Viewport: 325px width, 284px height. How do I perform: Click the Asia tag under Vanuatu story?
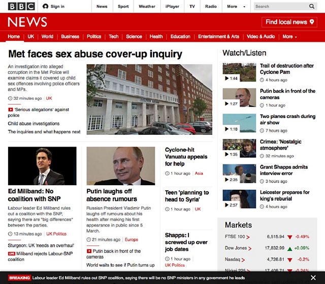[x=199, y=173]
